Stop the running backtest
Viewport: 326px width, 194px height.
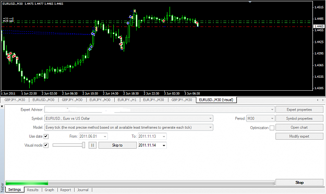(x=299, y=183)
